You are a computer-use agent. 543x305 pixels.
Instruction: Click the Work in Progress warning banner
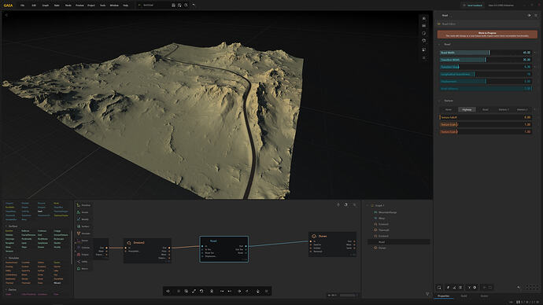[x=487, y=35]
